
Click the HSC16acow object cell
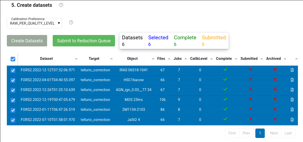(134, 80)
